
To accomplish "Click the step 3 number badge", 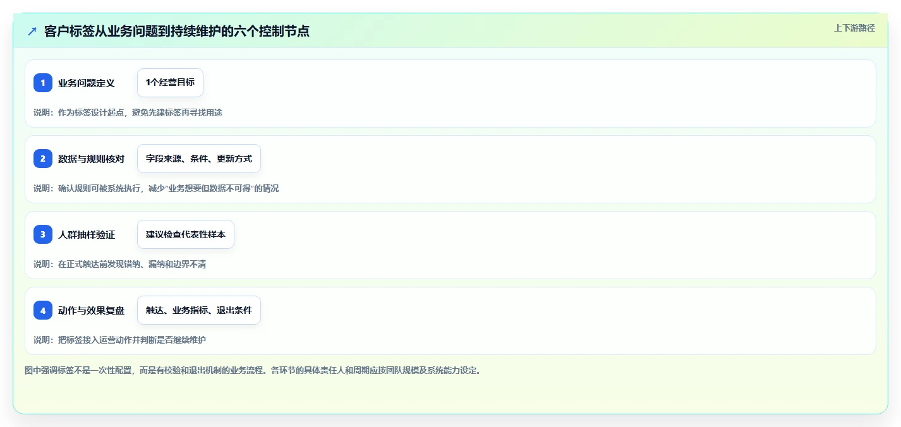I will click(43, 234).
